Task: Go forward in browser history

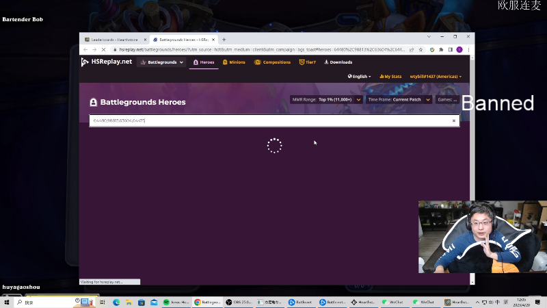Action: pyautogui.click(x=94, y=50)
